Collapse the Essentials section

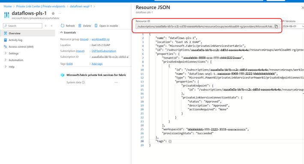pyautogui.click(x=68, y=33)
